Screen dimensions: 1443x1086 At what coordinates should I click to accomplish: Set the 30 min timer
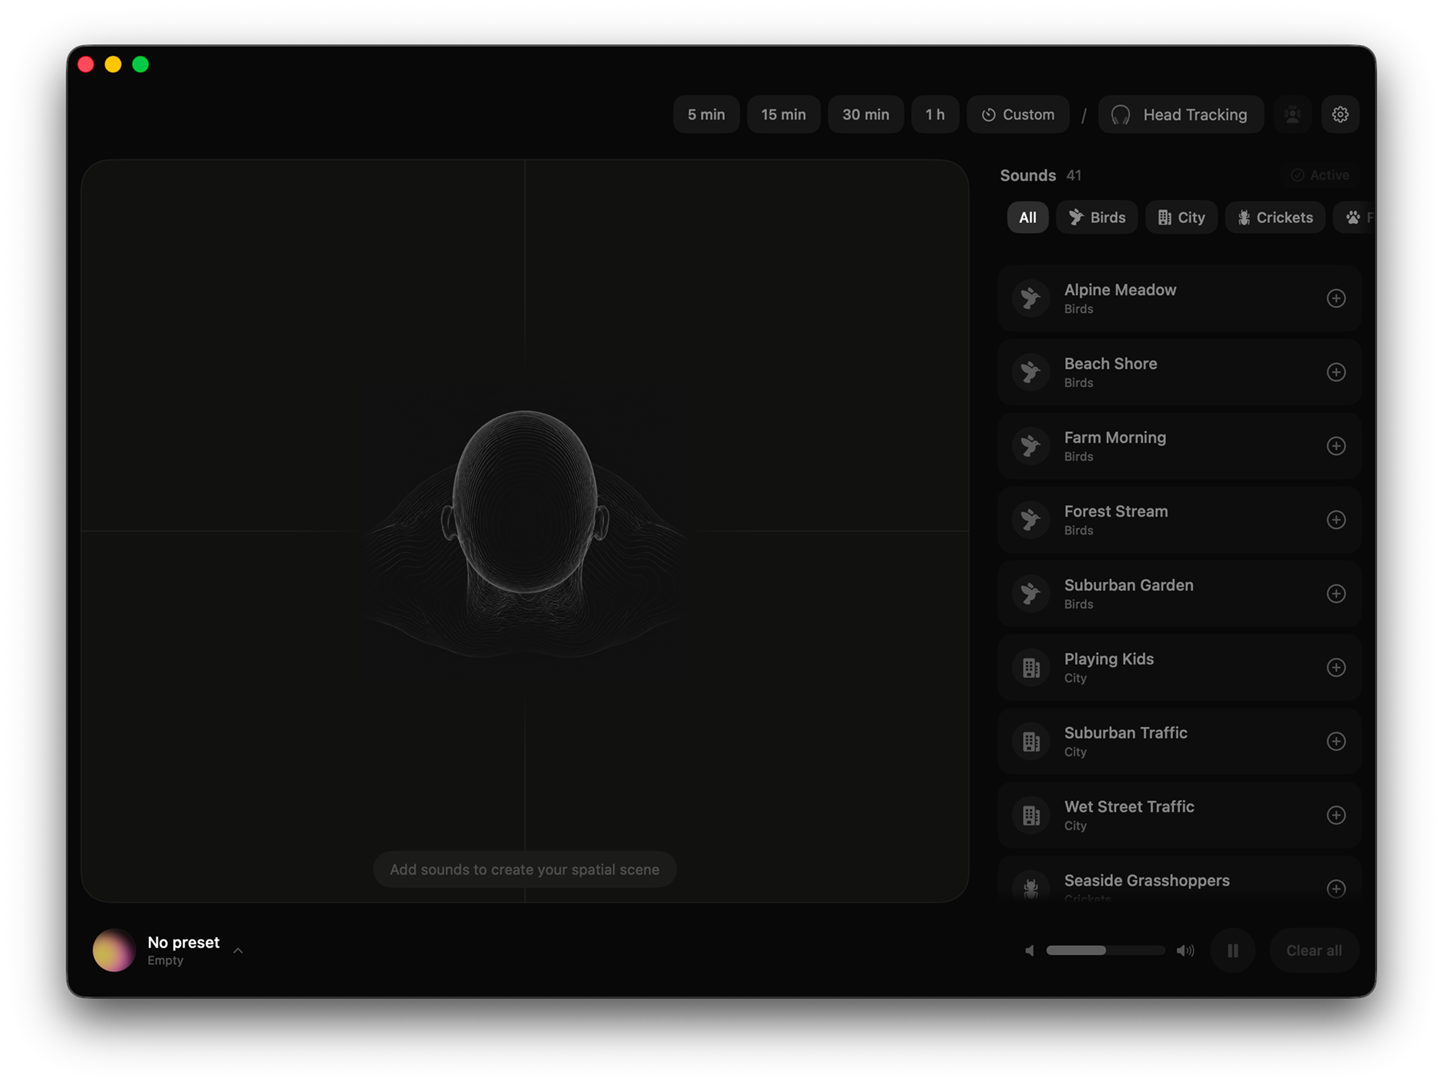coord(866,114)
